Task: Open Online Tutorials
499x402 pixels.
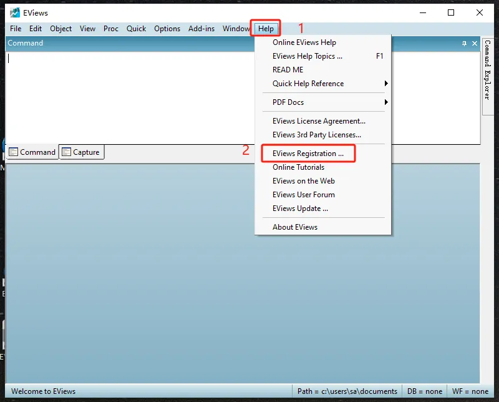Action: [323, 167]
